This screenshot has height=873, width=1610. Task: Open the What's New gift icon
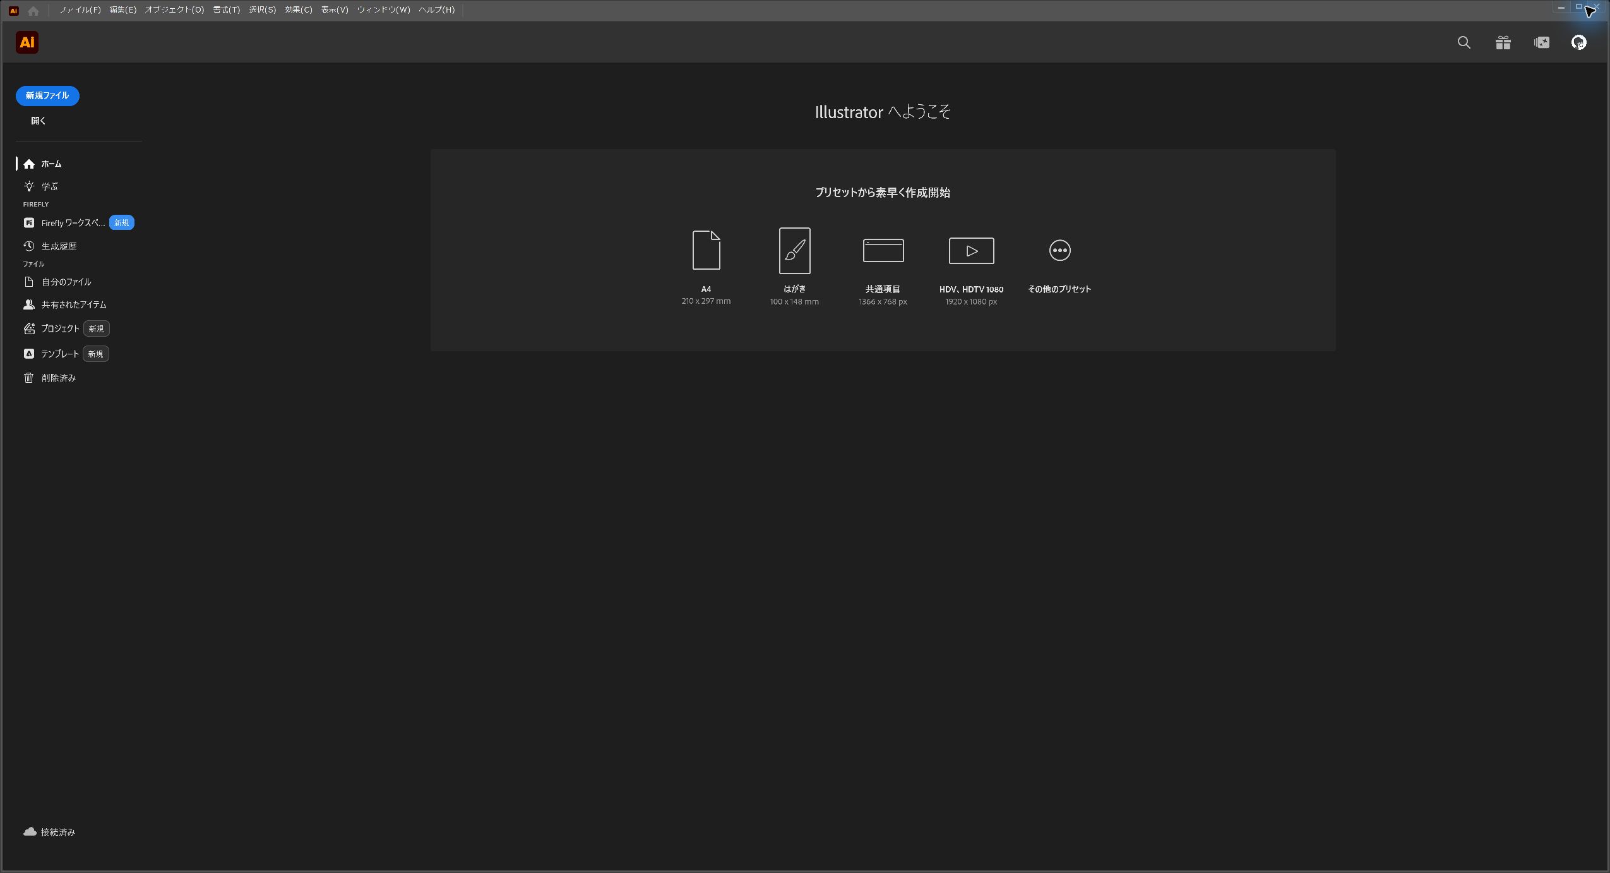click(1503, 42)
